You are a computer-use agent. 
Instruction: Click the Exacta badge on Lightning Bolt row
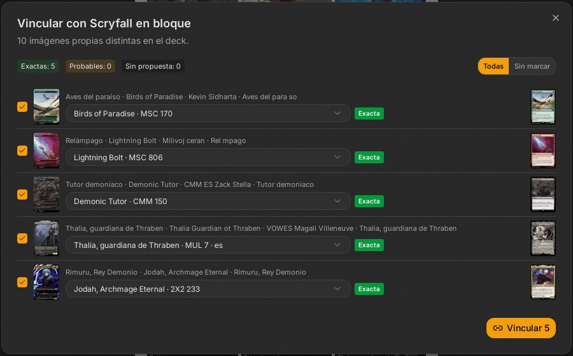point(369,157)
